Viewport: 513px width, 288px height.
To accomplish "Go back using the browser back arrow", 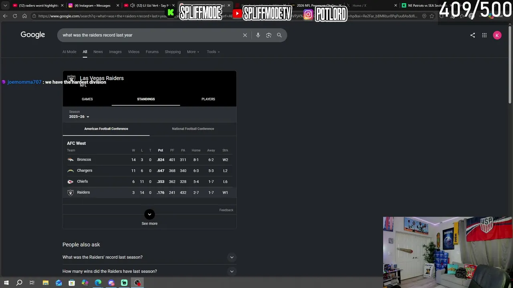I will click(5, 16).
